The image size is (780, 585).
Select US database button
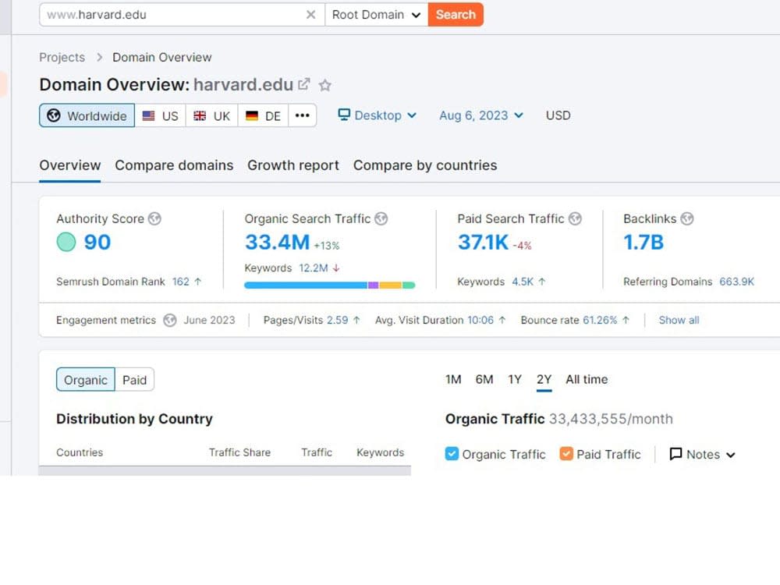(x=160, y=115)
